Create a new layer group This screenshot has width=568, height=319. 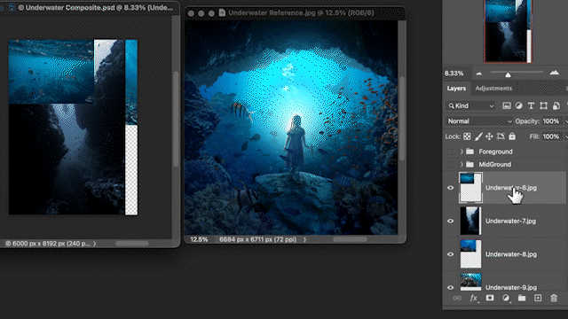click(x=522, y=298)
